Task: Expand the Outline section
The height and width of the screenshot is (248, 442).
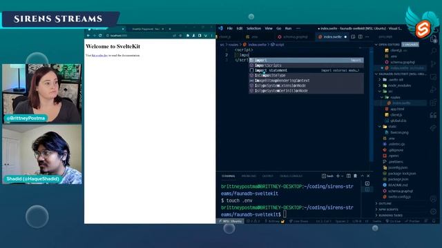Action: point(385,204)
